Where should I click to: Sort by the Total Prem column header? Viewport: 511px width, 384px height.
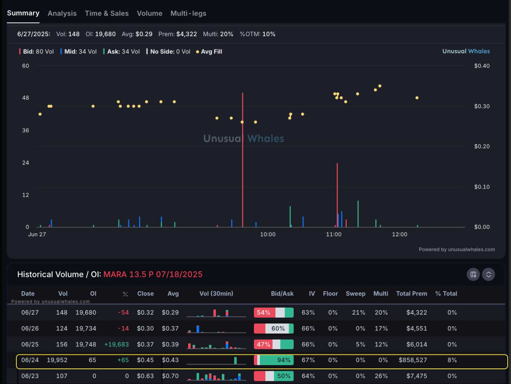[x=412, y=294]
